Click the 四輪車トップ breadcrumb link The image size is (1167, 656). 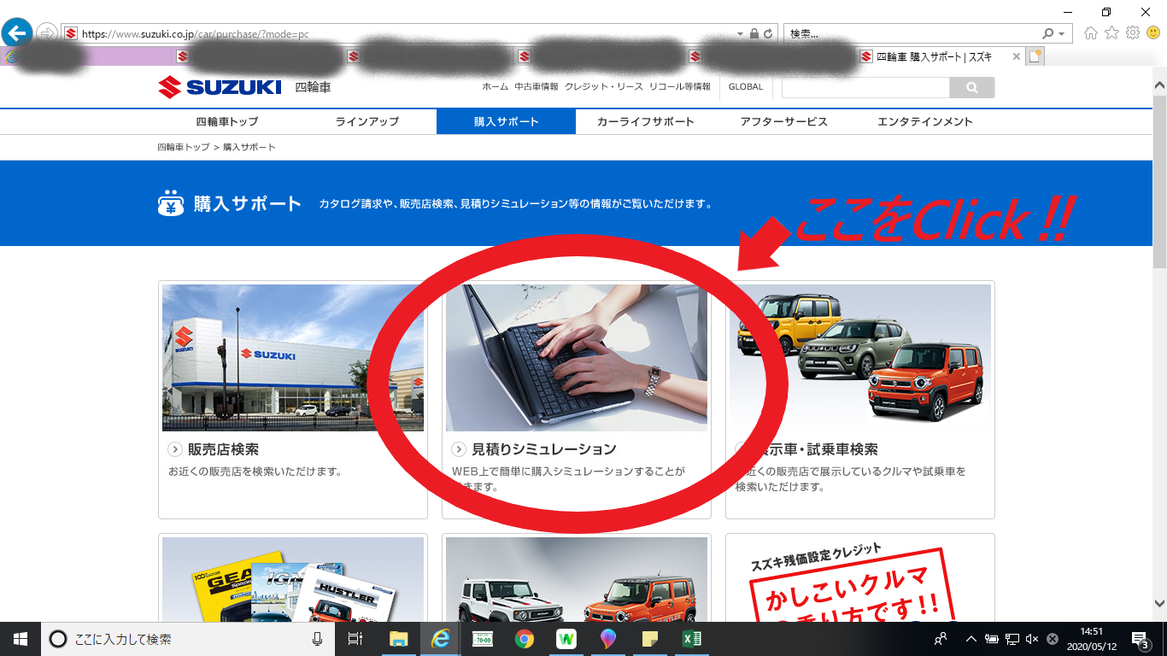pyautogui.click(x=184, y=147)
